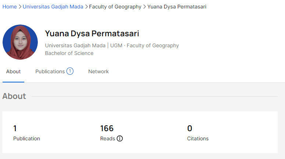Click the chevron after Home breadcrumb
The width and height of the screenshot is (285, 159).
click(20, 7)
